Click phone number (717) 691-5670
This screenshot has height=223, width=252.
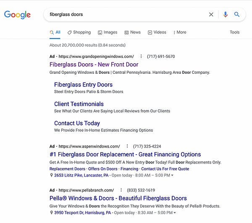(161, 57)
